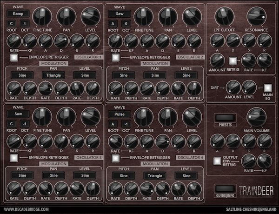Click the Resonance knob

[x=256, y=17]
